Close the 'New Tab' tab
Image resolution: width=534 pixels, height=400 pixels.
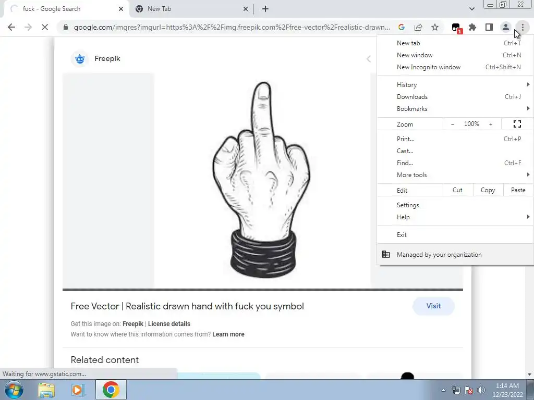(246, 9)
